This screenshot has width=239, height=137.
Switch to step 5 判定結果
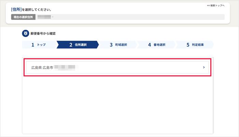click(195, 45)
